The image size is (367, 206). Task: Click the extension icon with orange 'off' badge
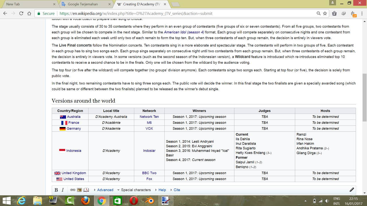pos(353,14)
